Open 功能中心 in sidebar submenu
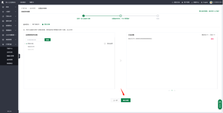Viewport: 223px width, 113px height. point(10,48)
